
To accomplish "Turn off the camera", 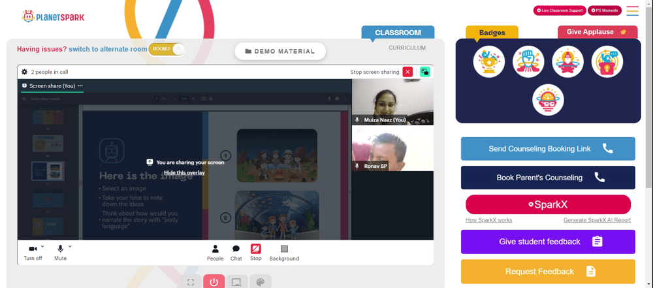I will tap(33, 253).
